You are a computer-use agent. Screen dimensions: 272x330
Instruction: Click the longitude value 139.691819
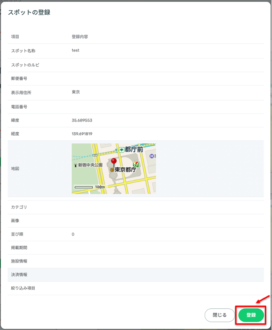pyautogui.click(x=82, y=134)
